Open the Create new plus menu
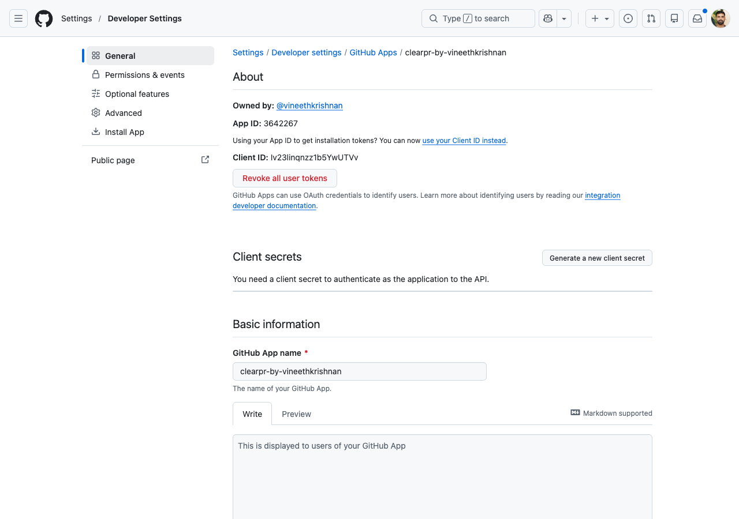Image resolution: width=739 pixels, height=519 pixels. pyautogui.click(x=600, y=18)
